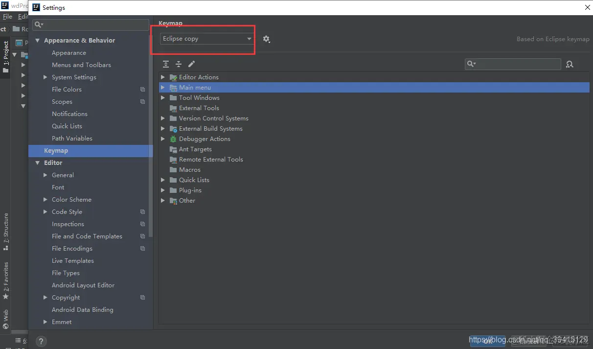Select Live Templates settings page

tap(73, 261)
